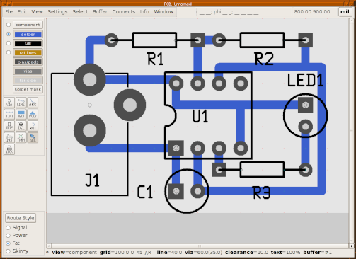Toggle vias visibility
This screenshot has width=356, height=259.
(28, 71)
